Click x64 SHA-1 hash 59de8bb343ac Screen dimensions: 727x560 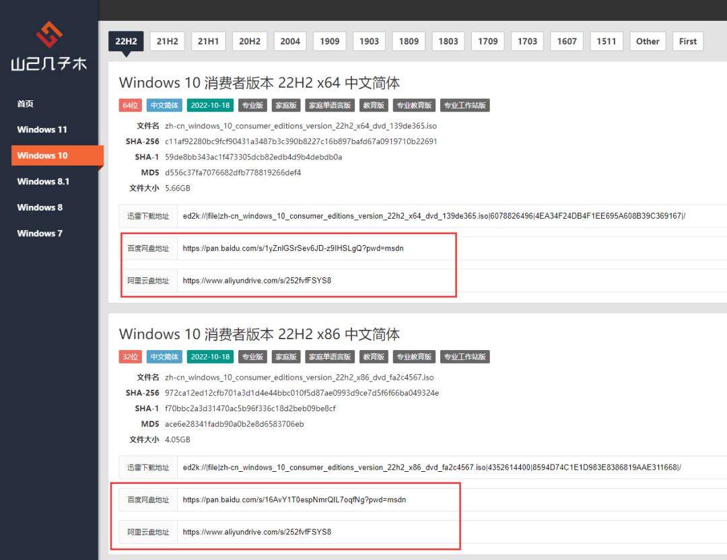tap(254, 157)
